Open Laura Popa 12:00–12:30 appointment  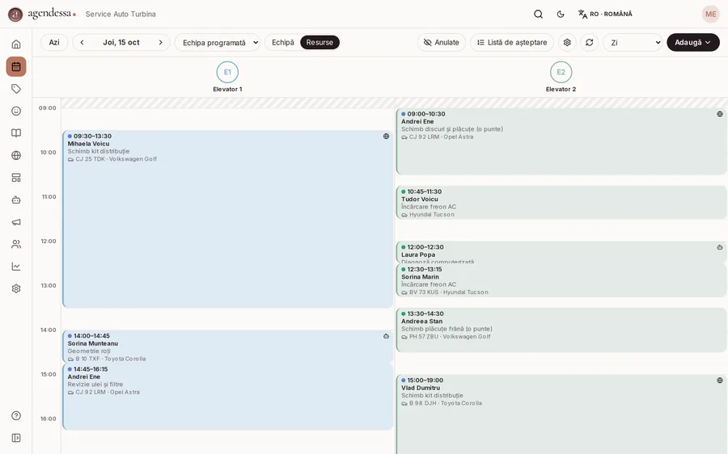[x=561, y=253]
